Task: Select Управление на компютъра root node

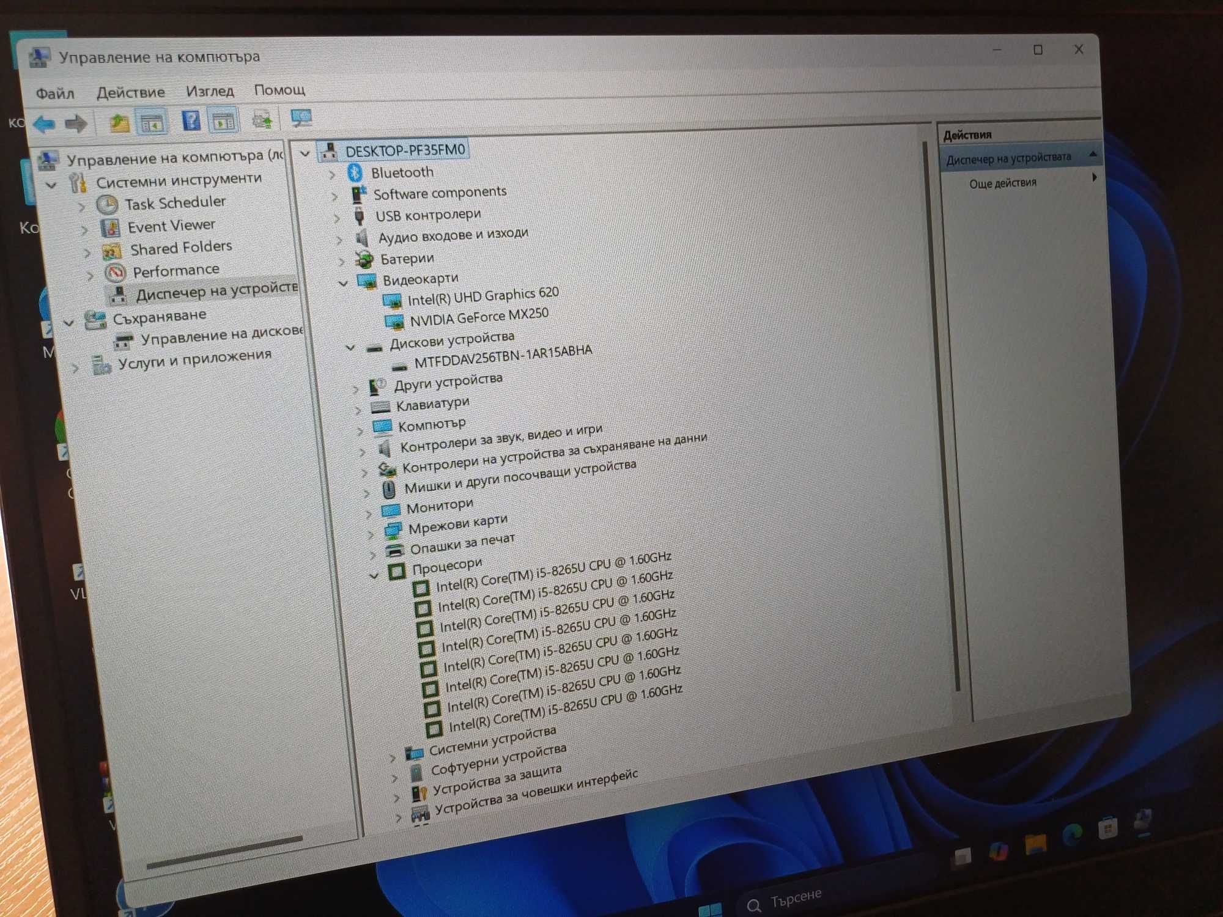Action: (175, 158)
